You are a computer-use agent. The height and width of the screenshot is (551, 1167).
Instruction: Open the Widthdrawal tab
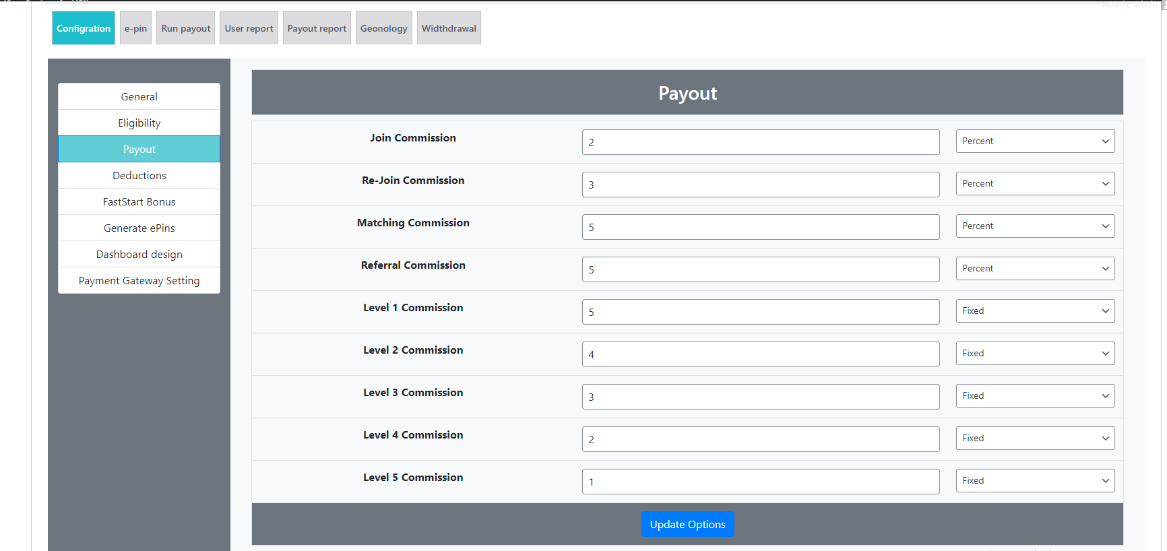pyautogui.click(x=449, y=28)
